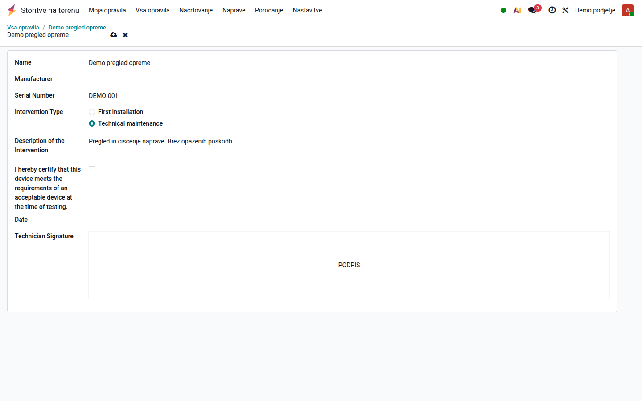Select Technical maintenance intervention type
642x401 pixels.
tap(92, 123)
